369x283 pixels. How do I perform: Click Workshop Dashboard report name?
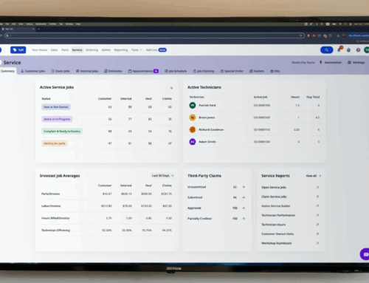(x=277, y=243)
